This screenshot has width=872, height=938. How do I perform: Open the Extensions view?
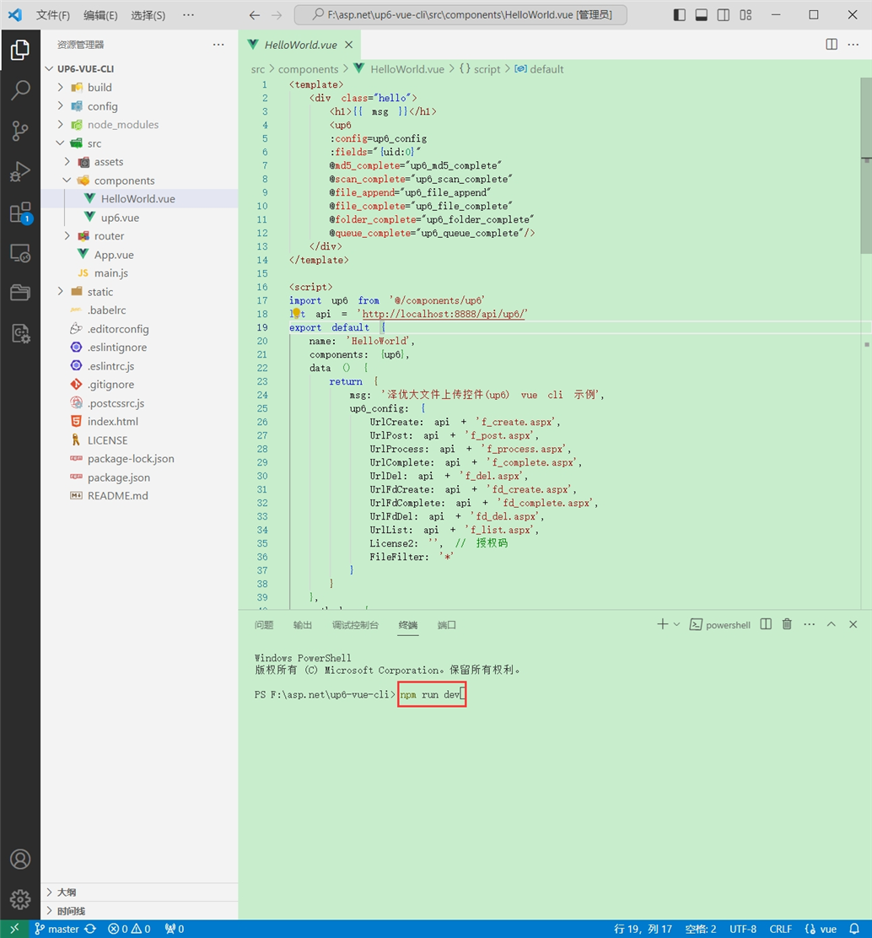pyautogui.click(x=20, y=212)
